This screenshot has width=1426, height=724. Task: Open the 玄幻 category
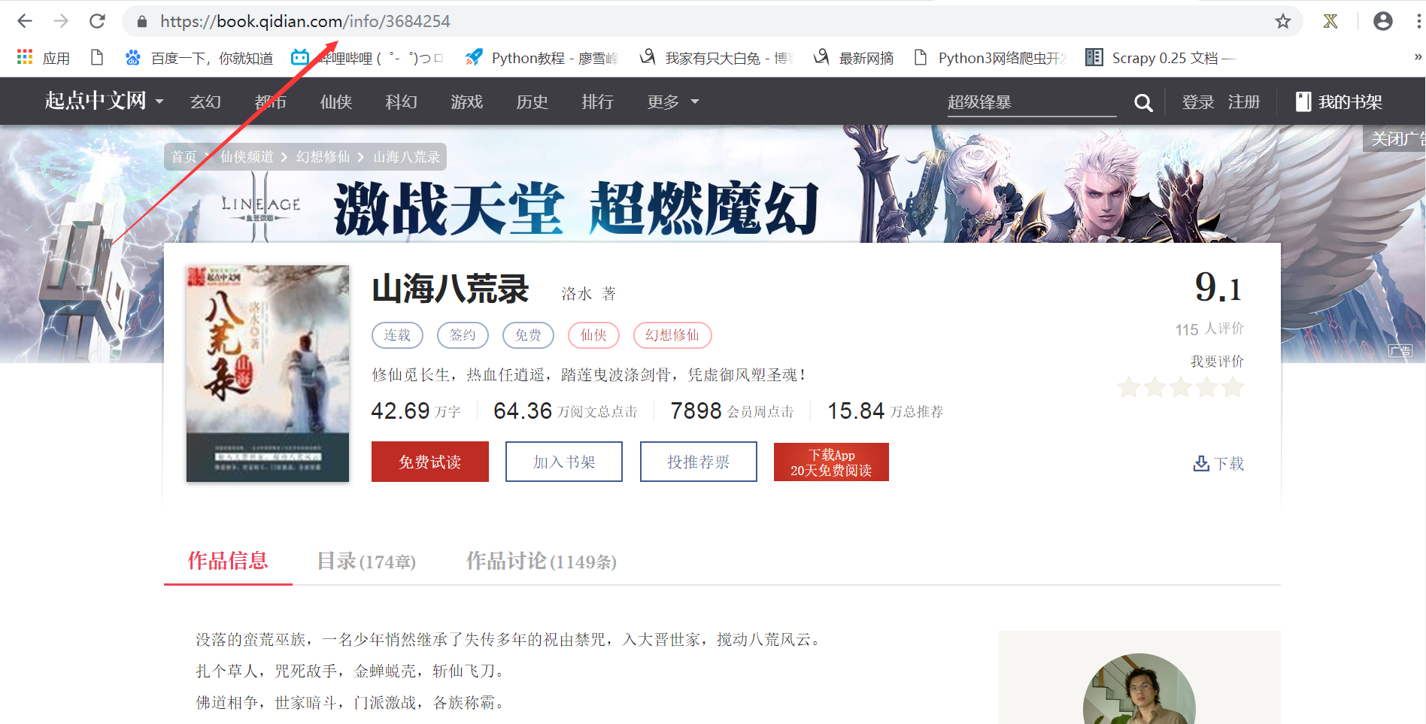click(205, 101)
